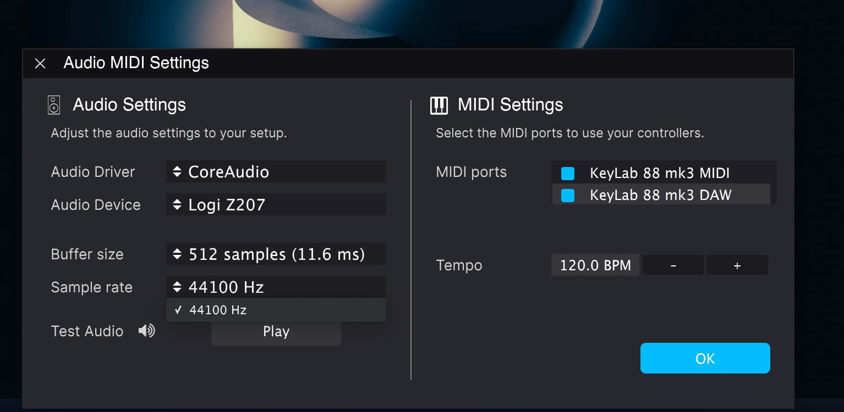The image size is (844, 412).
Task: Decrease tempo with the minus button
Action: [673, 265]
